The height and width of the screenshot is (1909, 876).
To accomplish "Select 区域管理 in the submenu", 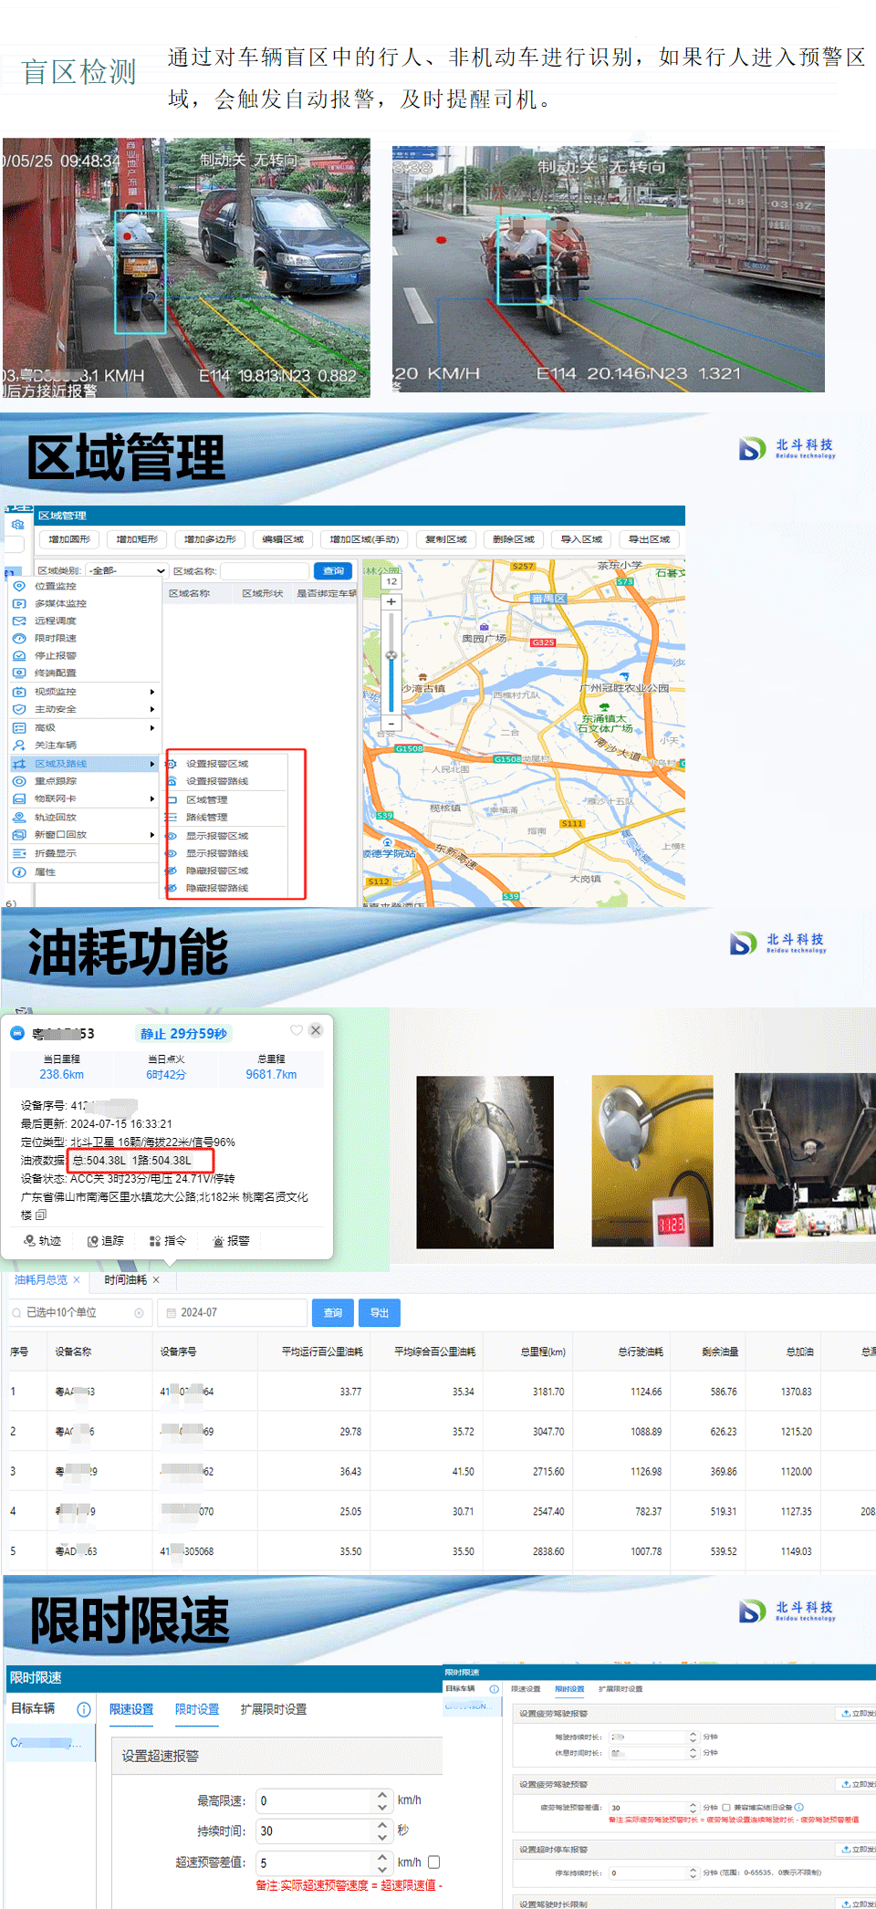I will pos(207,799).
